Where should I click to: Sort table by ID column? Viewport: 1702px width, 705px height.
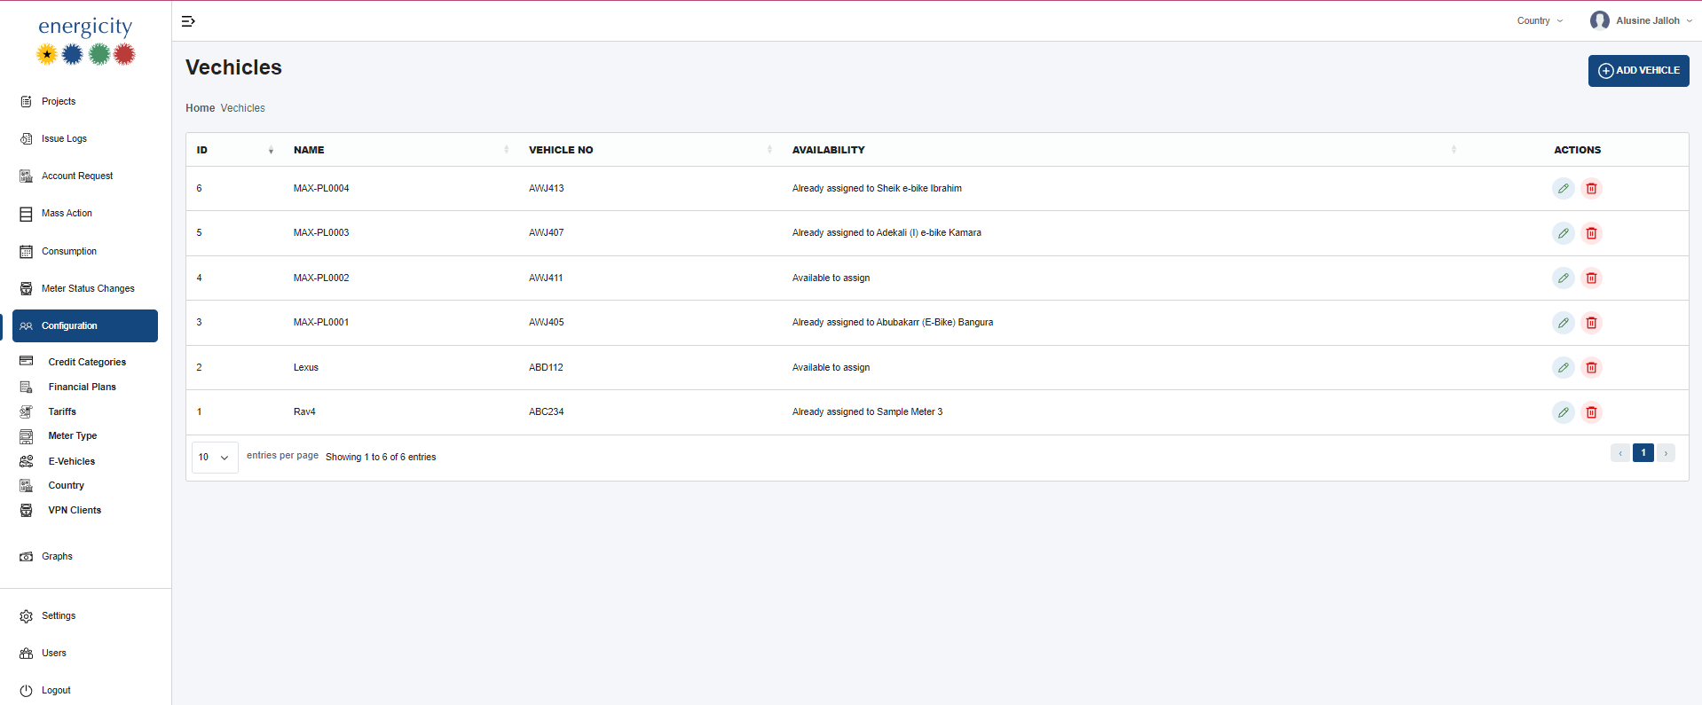tap(235, 150)
